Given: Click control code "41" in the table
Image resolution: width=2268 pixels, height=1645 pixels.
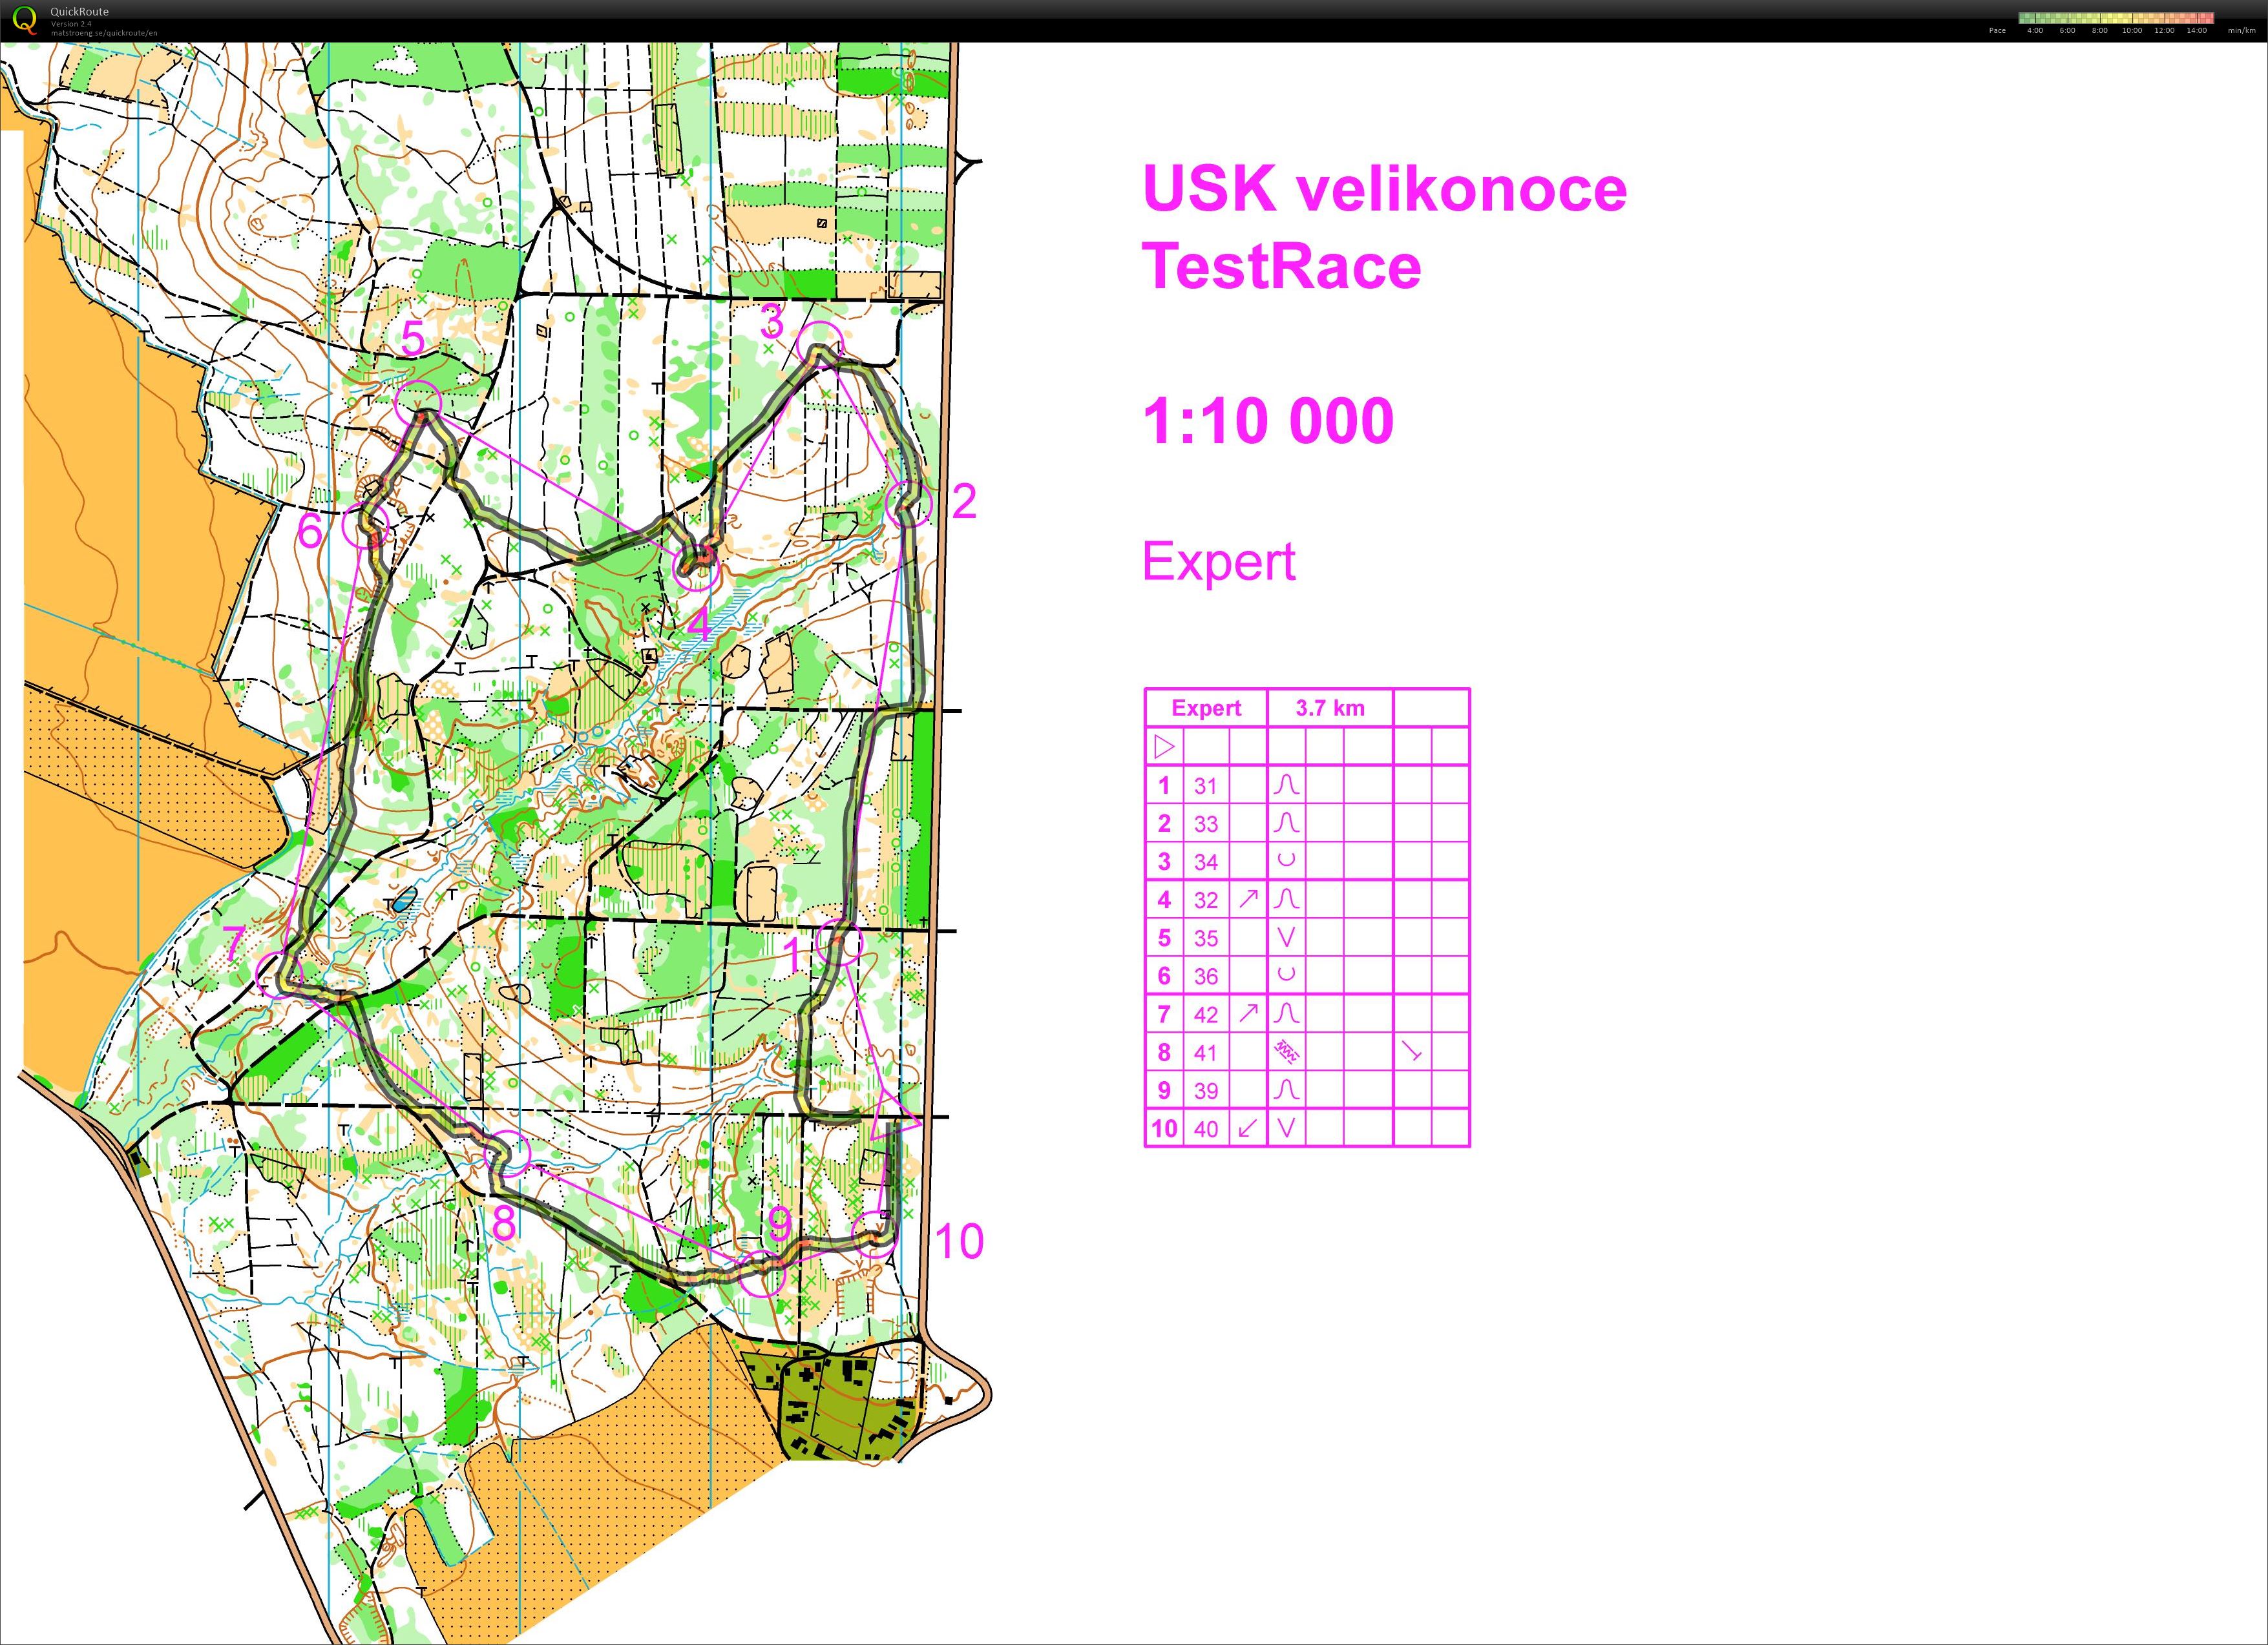Looking at the screenshot, I should coord(1206,1053).
